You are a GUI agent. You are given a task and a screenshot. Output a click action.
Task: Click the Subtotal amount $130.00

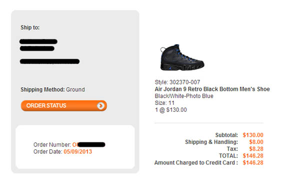[x=253, y=135]
